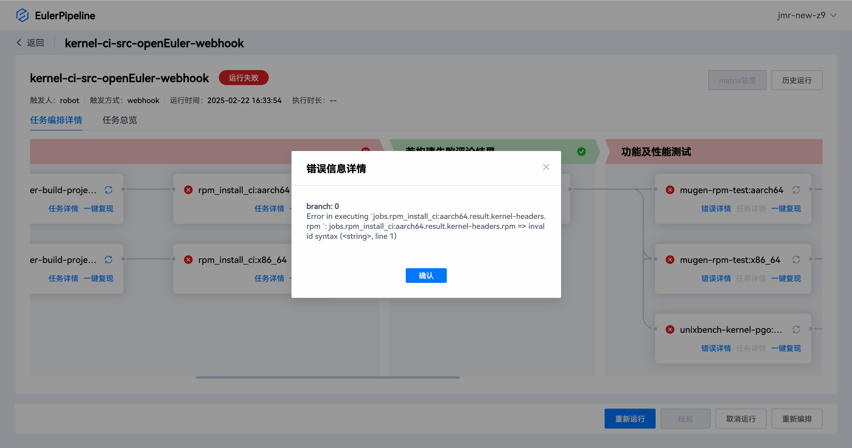The image size is (852, 448).
Task: Click the 运行失败 status badge
Action: pyautogui.click(x=244, y=78)
